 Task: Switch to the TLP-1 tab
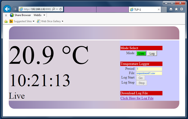145,9
